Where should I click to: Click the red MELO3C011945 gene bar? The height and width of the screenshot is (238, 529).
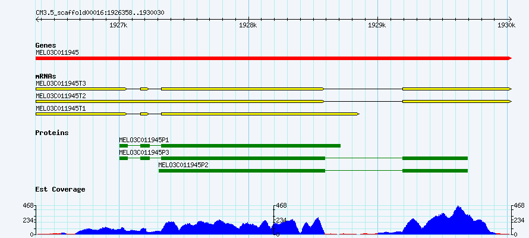273,58
